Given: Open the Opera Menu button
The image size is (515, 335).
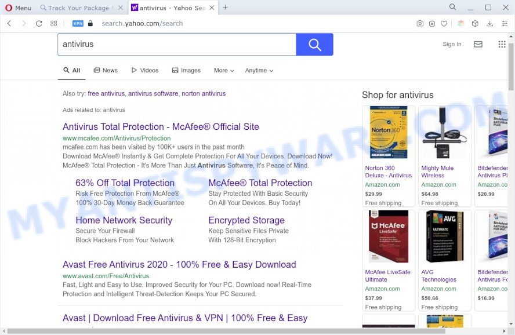Looking at the screenshot, I should pyautogui.click(x=19, y=8).
